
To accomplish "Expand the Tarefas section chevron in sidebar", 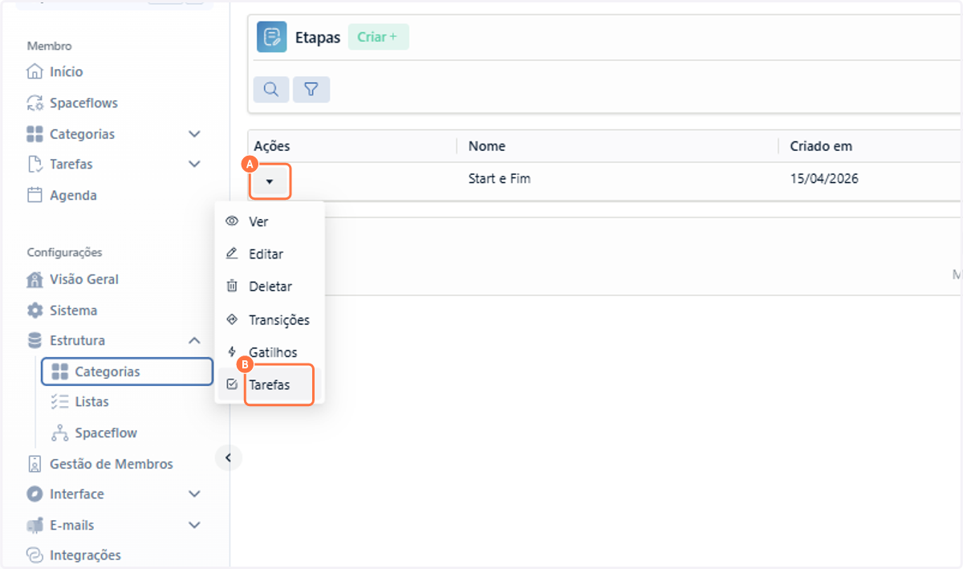I will (194, 165).
